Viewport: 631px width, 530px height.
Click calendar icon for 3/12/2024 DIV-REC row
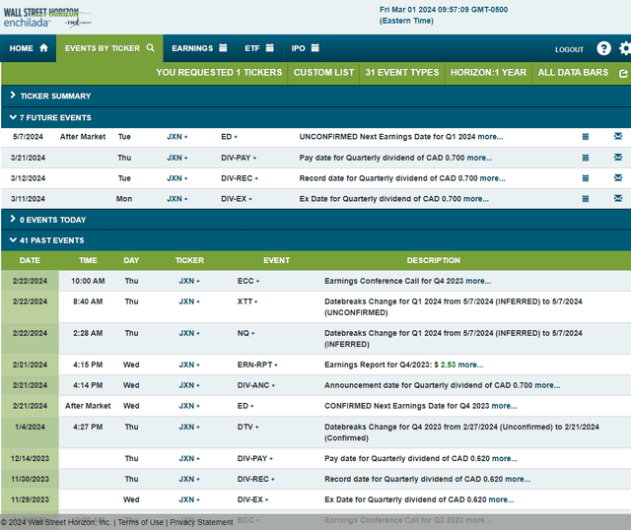click(586, 178)
